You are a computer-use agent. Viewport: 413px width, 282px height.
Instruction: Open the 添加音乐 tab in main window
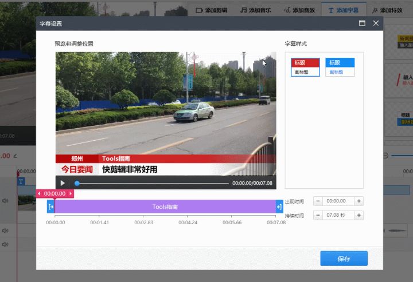(256, 10)
